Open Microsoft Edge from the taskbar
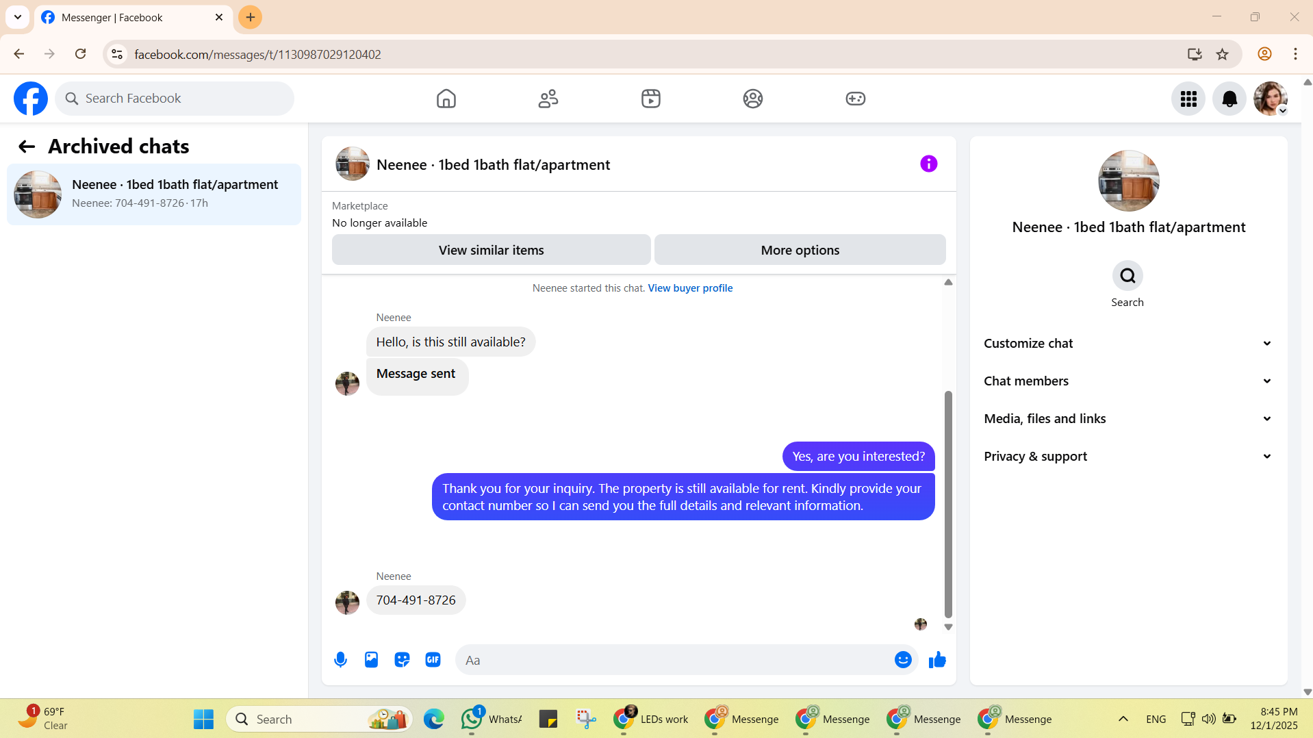1313x738 pixels. coord(433,719)
